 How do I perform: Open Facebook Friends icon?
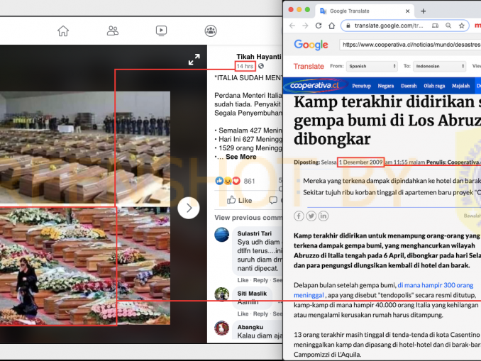click(x=113, y=30)
